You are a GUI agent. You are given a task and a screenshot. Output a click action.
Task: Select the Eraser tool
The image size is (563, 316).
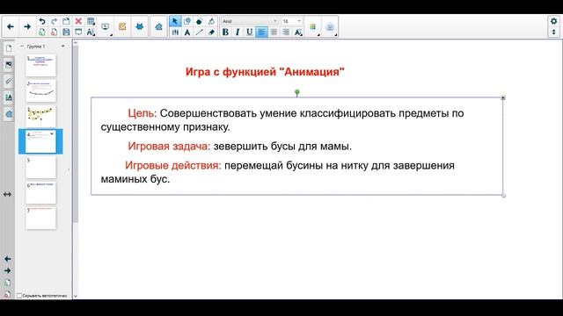coord(211,32)
